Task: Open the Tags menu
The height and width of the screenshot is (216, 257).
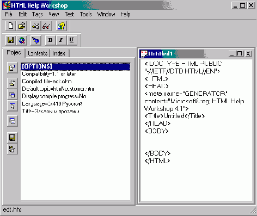Action: pos(38,14)
